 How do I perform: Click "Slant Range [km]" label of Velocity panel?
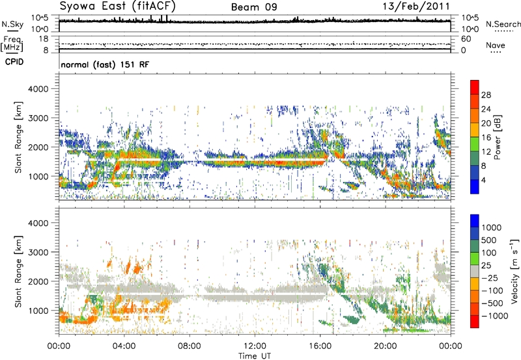coord(18,272)
